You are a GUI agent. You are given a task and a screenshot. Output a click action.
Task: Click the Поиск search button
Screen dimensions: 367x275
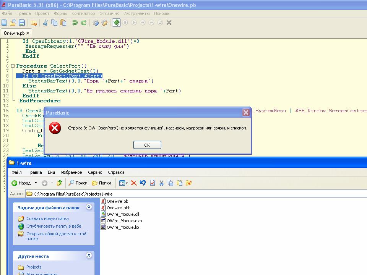78,183
